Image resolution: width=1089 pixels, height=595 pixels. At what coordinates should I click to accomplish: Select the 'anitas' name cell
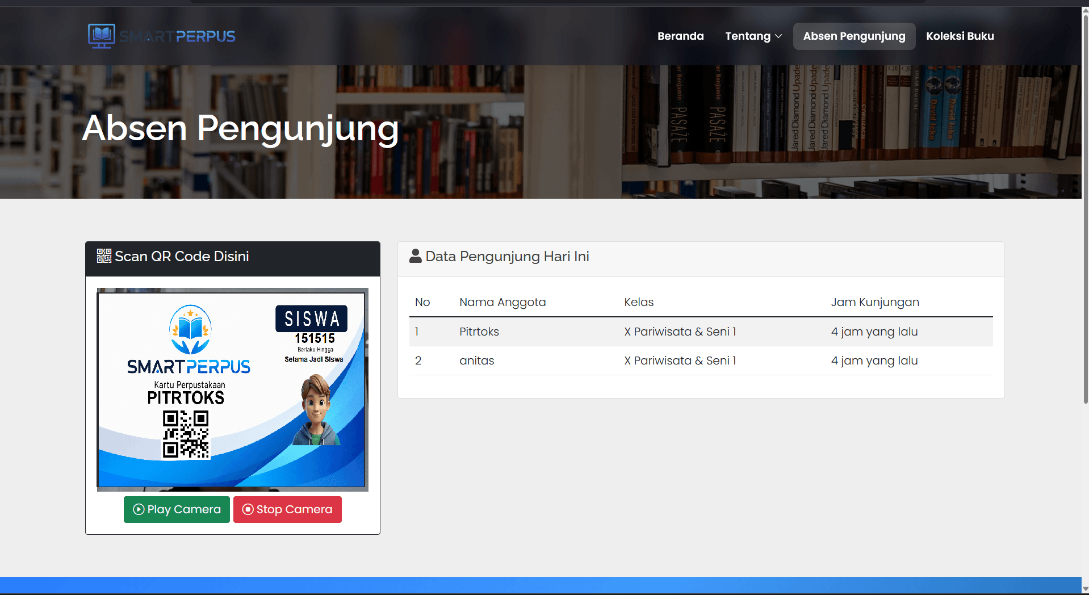coord(477,361)
